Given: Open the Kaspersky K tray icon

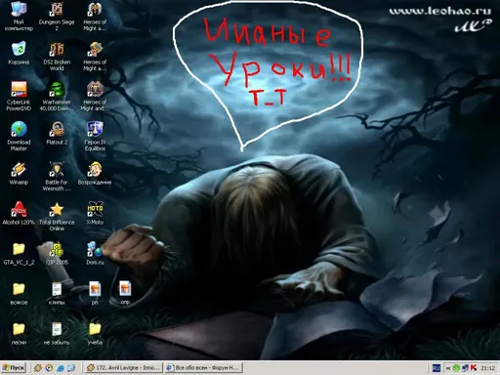Looking at the screenshot, I should pyautogui.click(x=474, y=368).
